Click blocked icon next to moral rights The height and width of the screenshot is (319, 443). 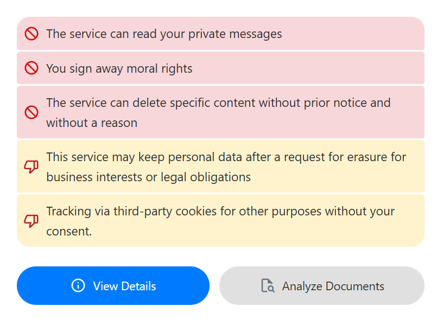point(31,68)
